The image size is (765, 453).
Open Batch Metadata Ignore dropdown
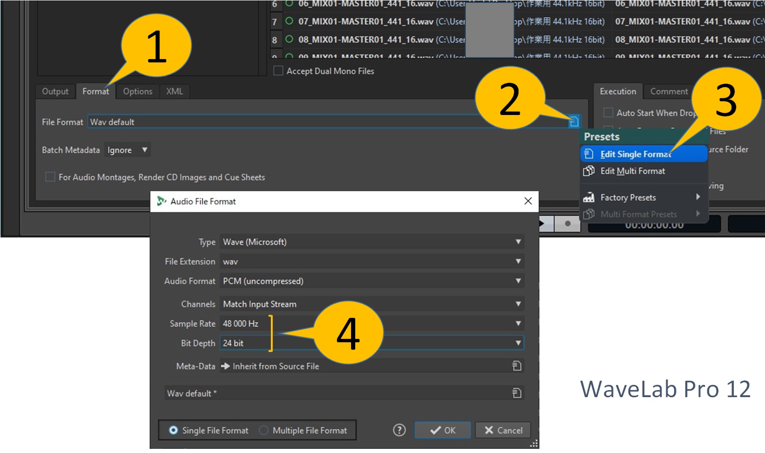pos(127,150)
